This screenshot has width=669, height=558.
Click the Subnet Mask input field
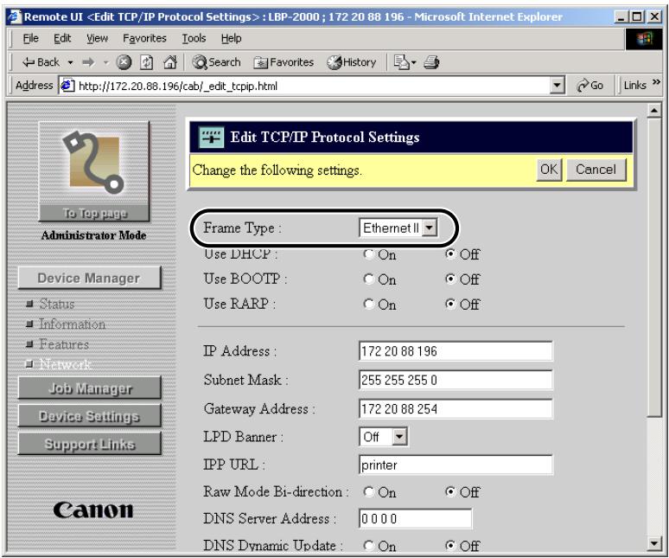[x=456, y=380]
